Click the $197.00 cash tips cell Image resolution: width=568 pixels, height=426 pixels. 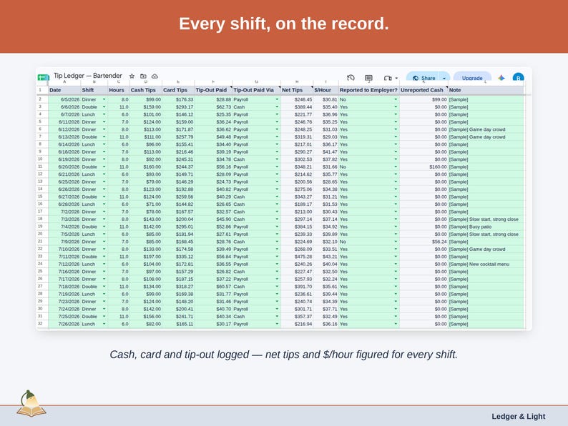tap(146, 257)
